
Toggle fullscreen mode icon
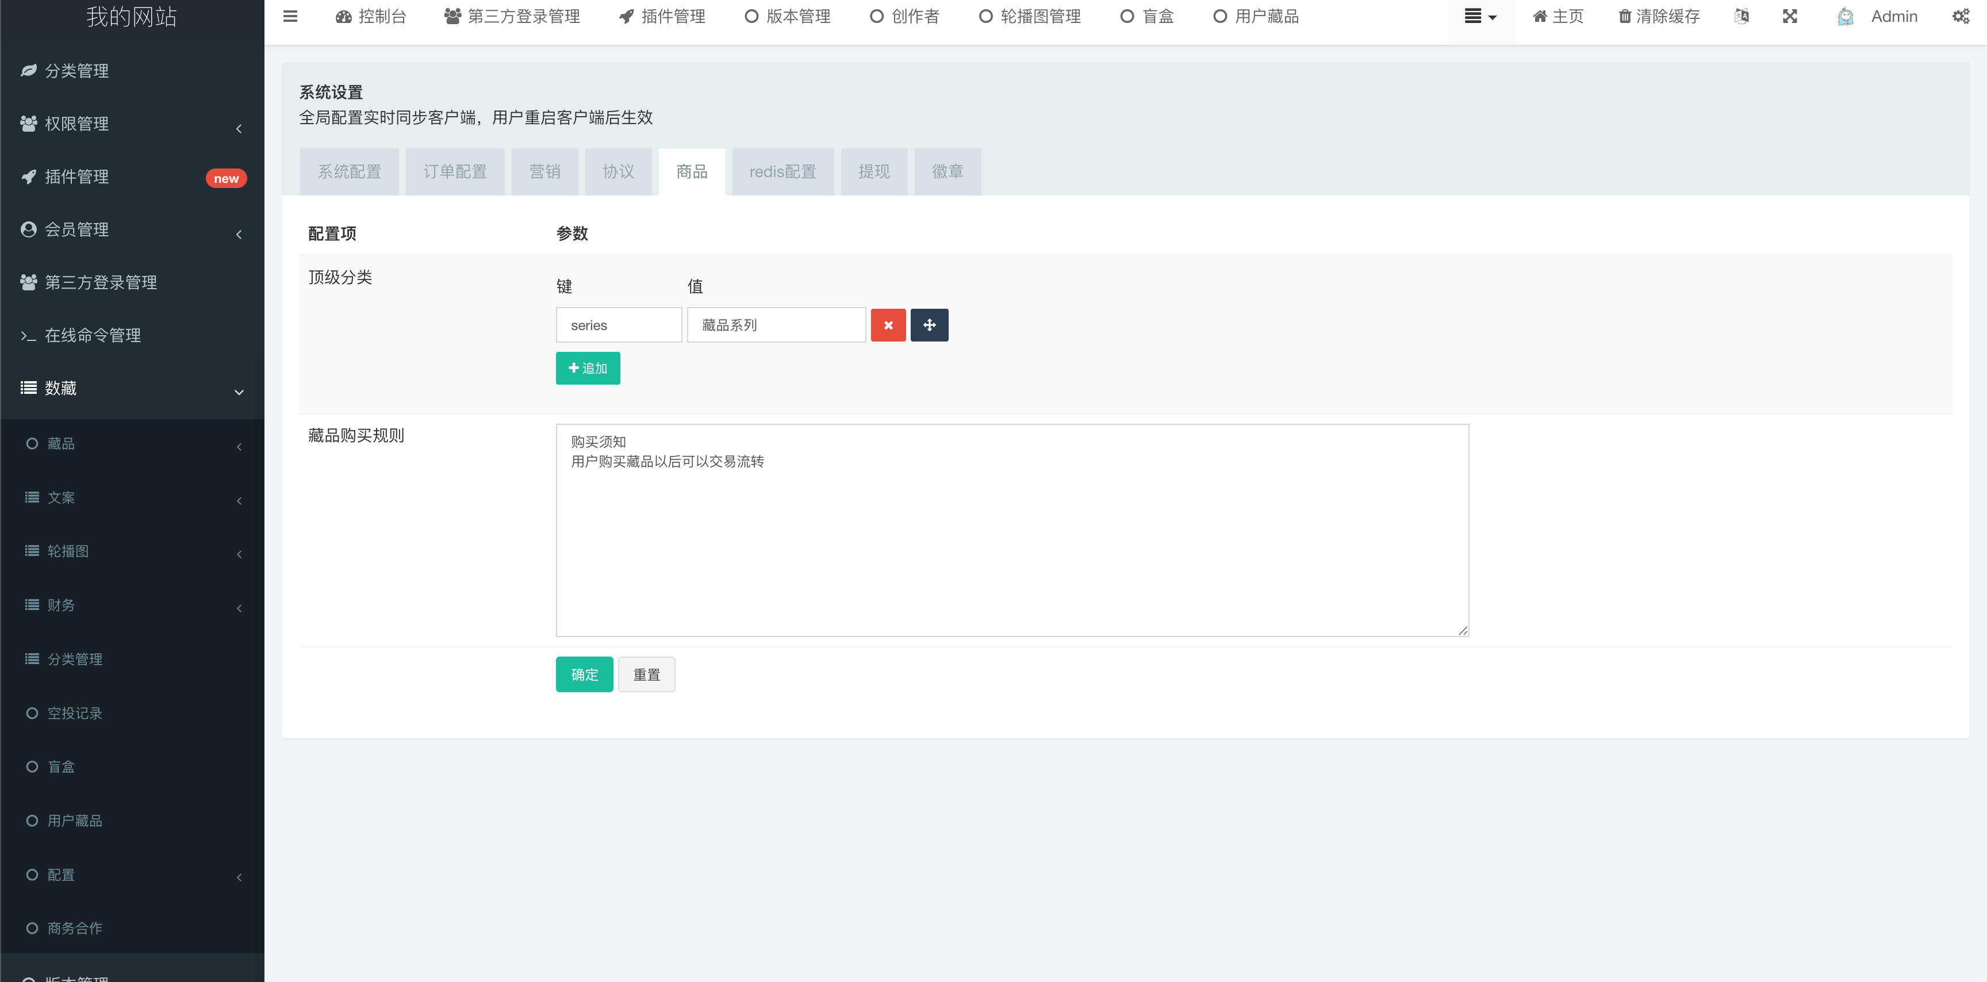1790,16
